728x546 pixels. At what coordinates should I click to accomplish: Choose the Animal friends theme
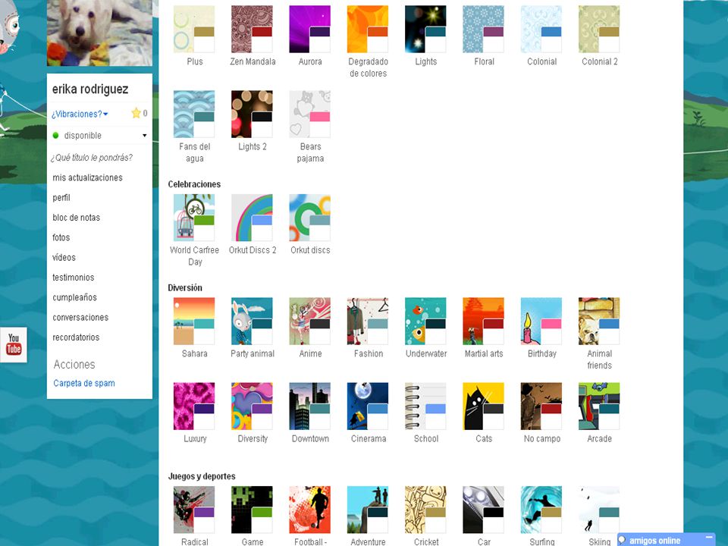(x=599, y=322)
